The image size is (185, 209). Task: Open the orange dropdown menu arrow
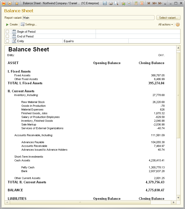(x=10, y=3)
